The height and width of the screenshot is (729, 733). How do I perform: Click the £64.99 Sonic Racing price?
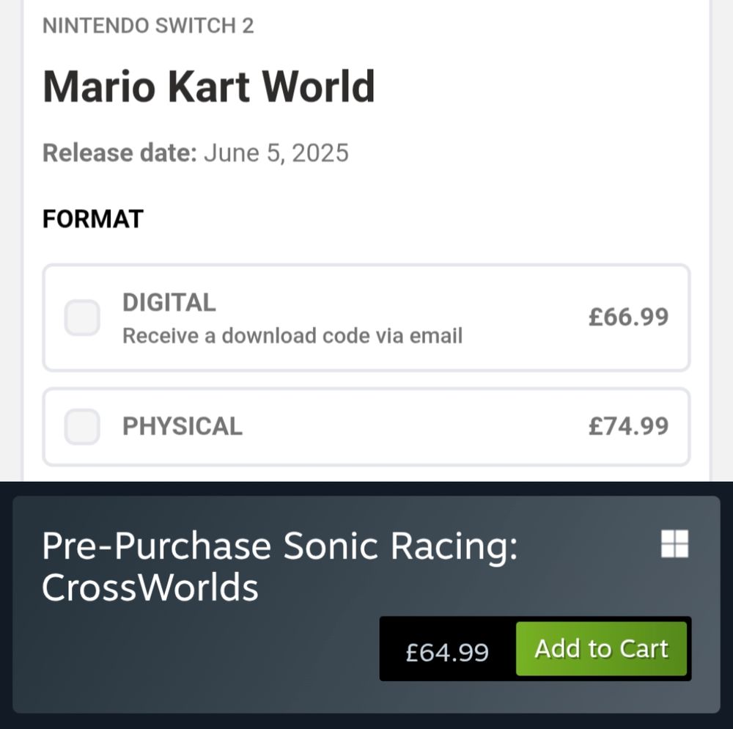click(x=447, y=651)
